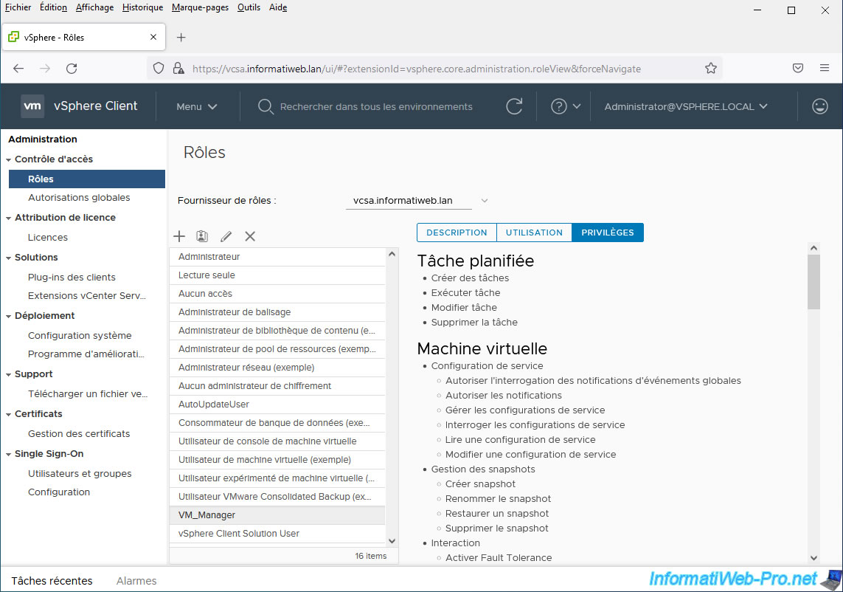Collapse the Solutions section

[x=9, y=258]
